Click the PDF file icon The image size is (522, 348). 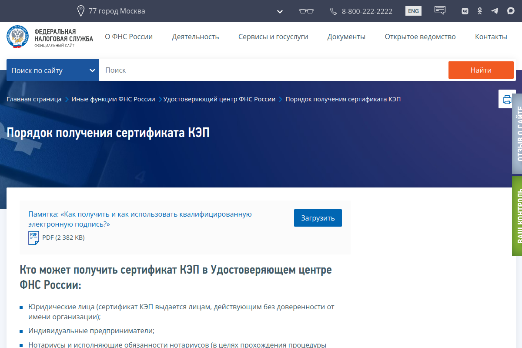[x=33, y=238]
